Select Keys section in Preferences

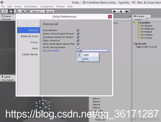[29, 48]
